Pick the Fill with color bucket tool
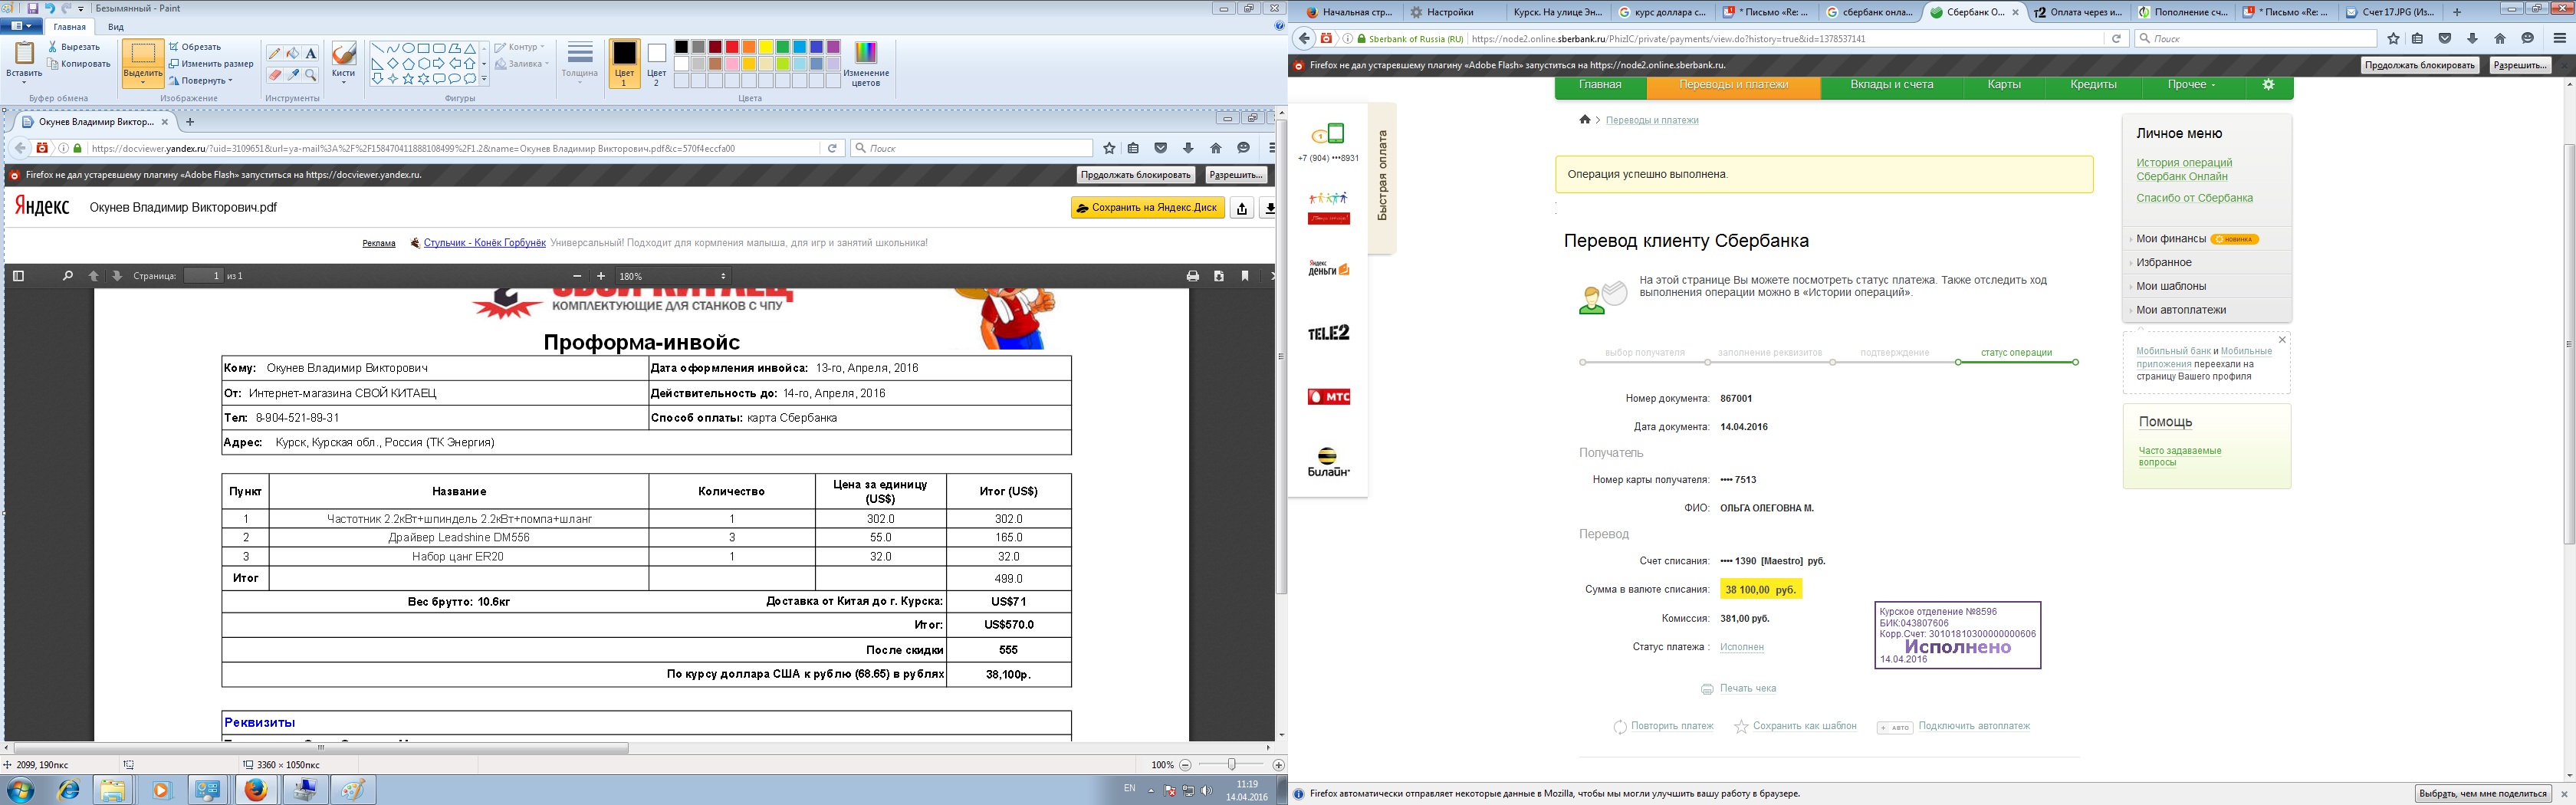 point(293,53)
